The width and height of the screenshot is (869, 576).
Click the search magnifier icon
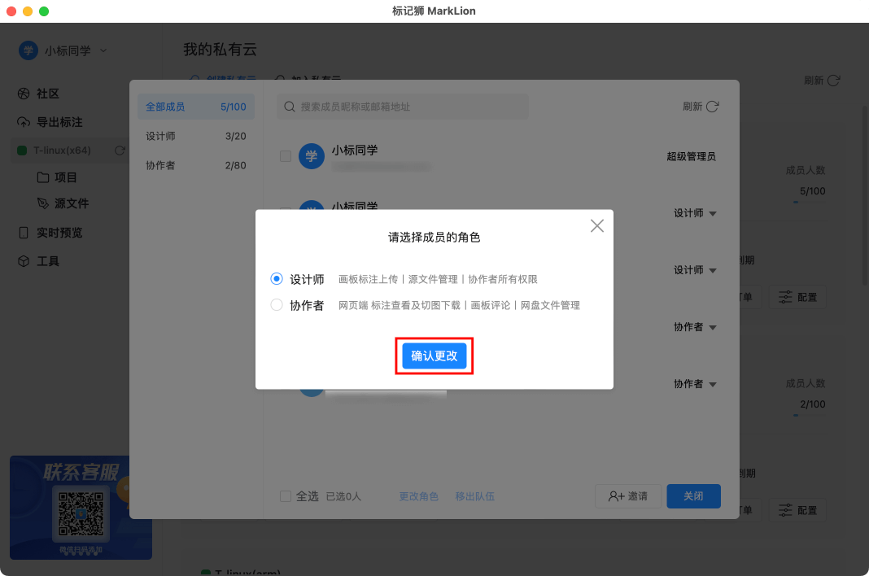pos(289,107)
